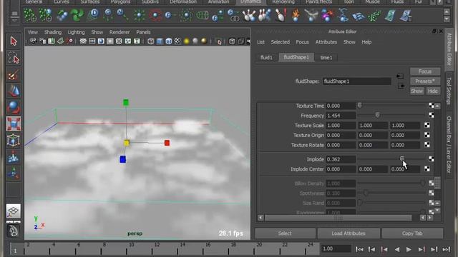458x257 pixels.
Task: Toggle Wireframe display mode in viewport
Action: (151, 41)
